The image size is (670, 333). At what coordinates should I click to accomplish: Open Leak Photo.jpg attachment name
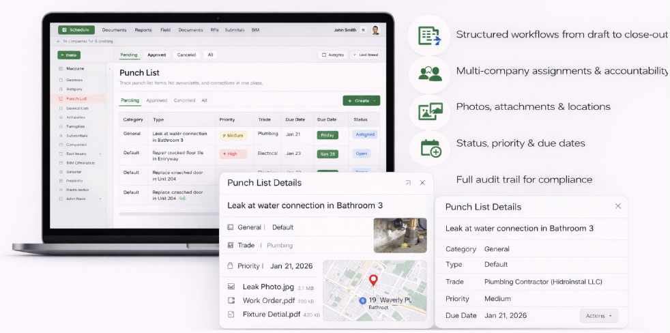[268, 287]
